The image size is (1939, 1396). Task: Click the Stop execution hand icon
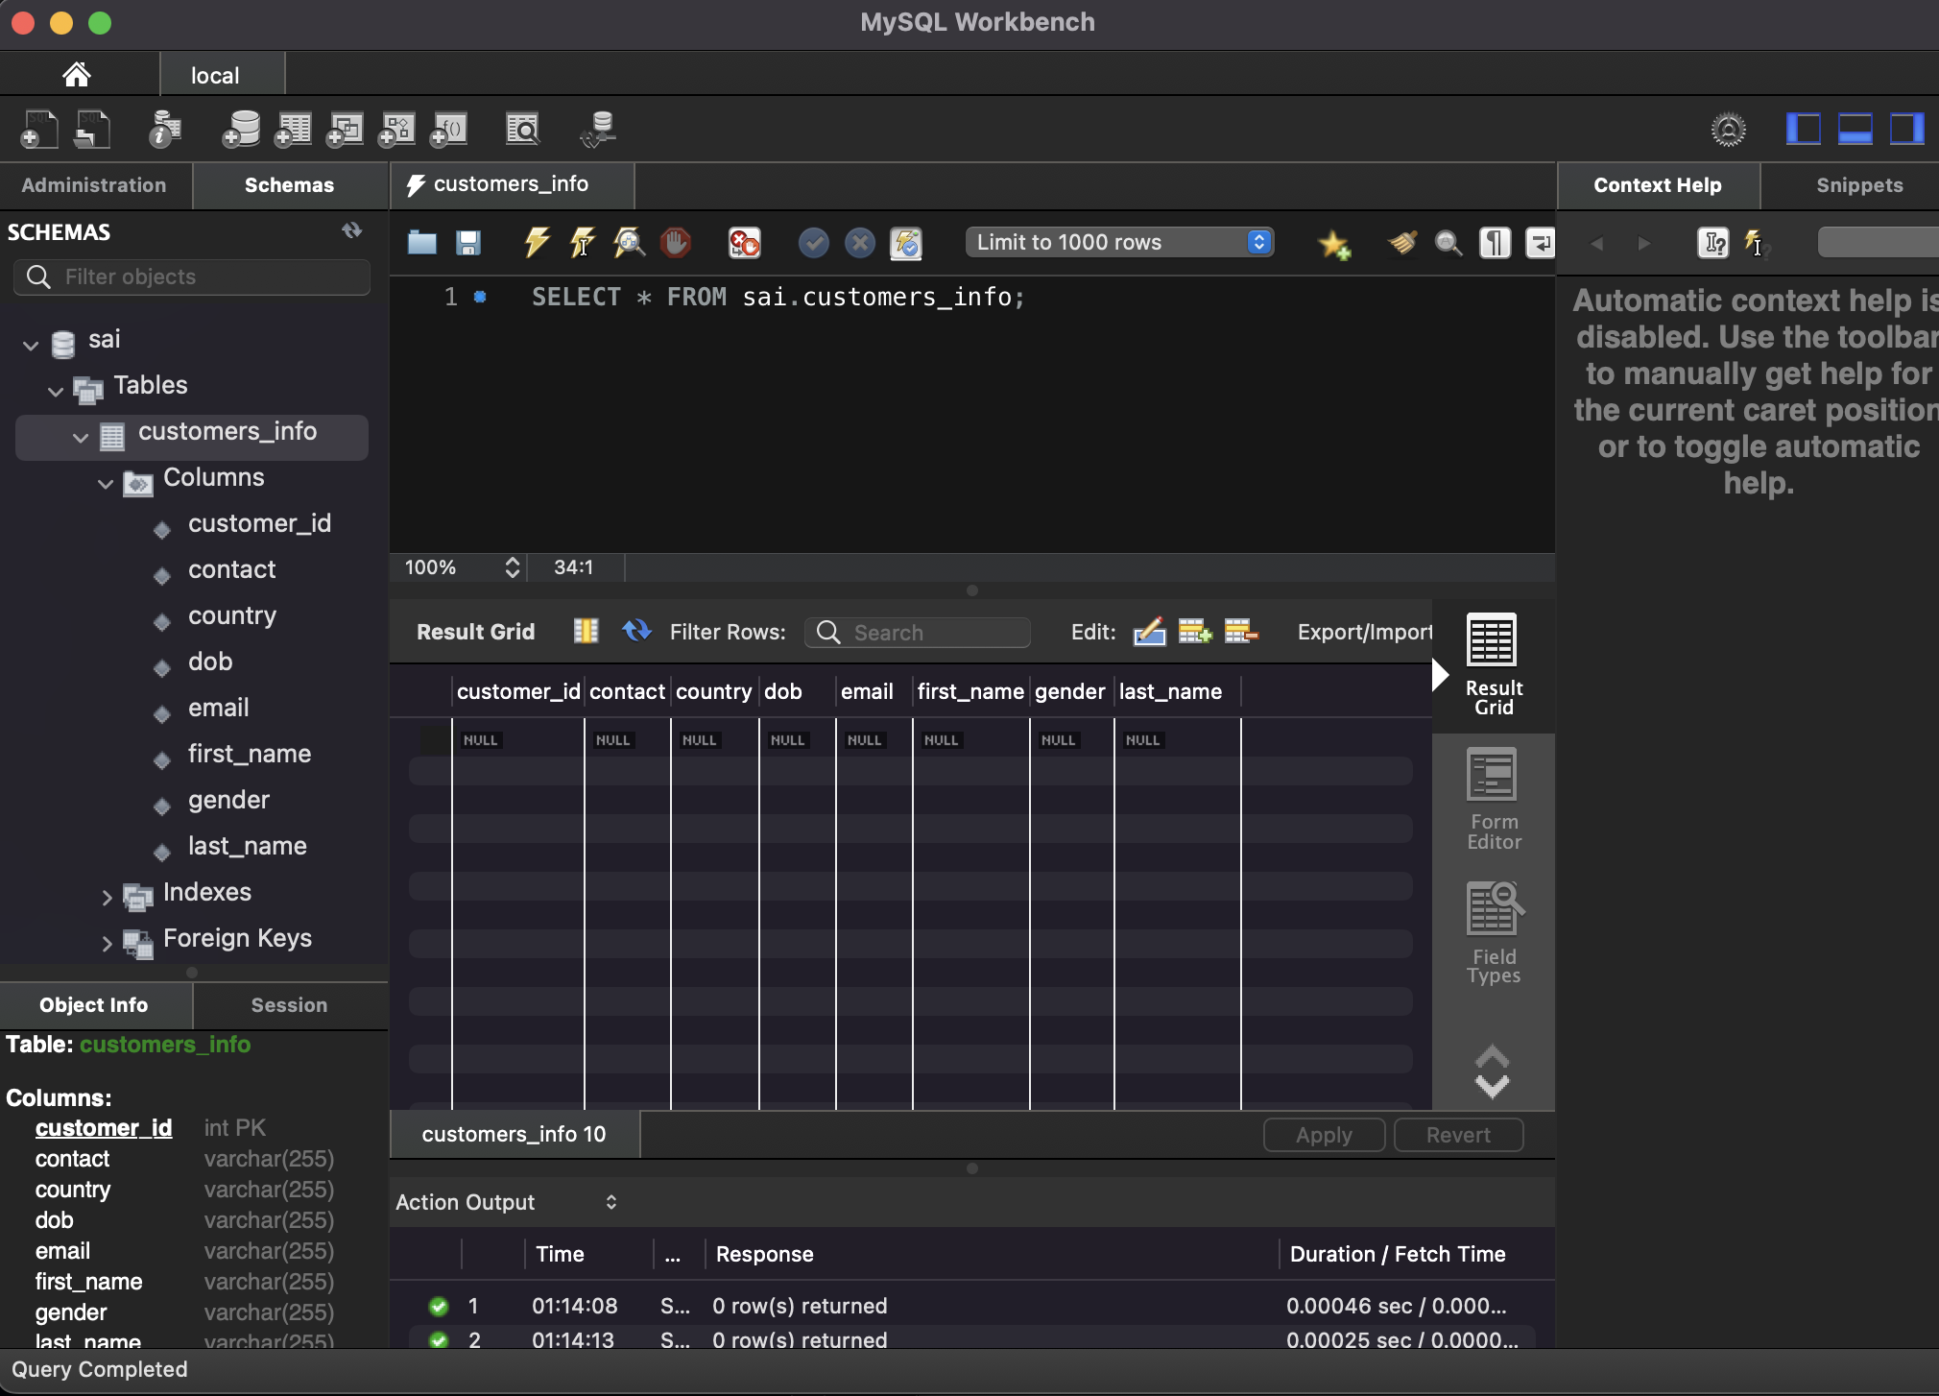click(675, 243)
